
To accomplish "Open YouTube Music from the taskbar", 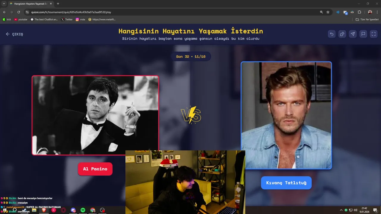I will pyautogui.click(x=54, y=210).
